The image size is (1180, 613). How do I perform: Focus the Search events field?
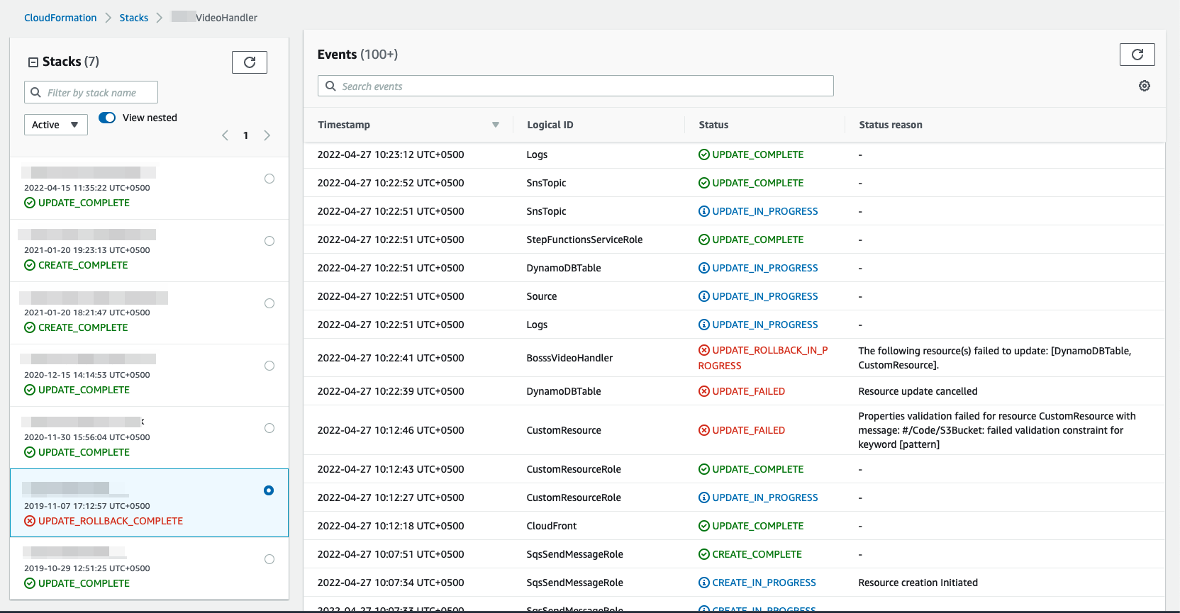pyautogui.click(x=576, y=86)
